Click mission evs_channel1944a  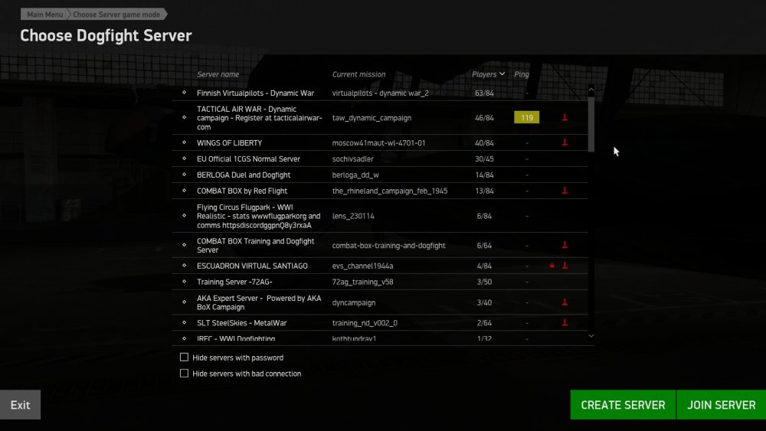click(x=362, y=266)
